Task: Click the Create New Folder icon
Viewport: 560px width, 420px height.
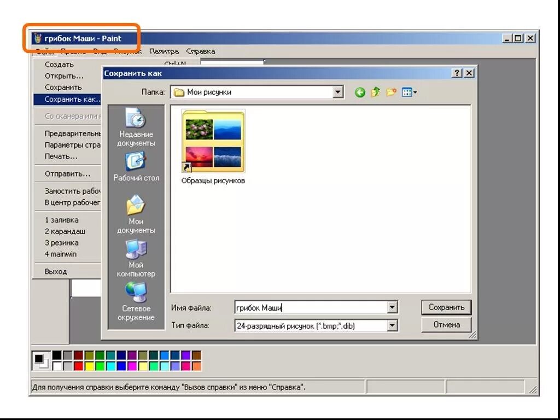Action: 391,92
